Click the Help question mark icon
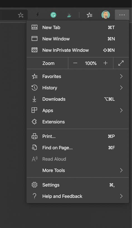Viewport: 132px width, 228px height. pos(35,196)
